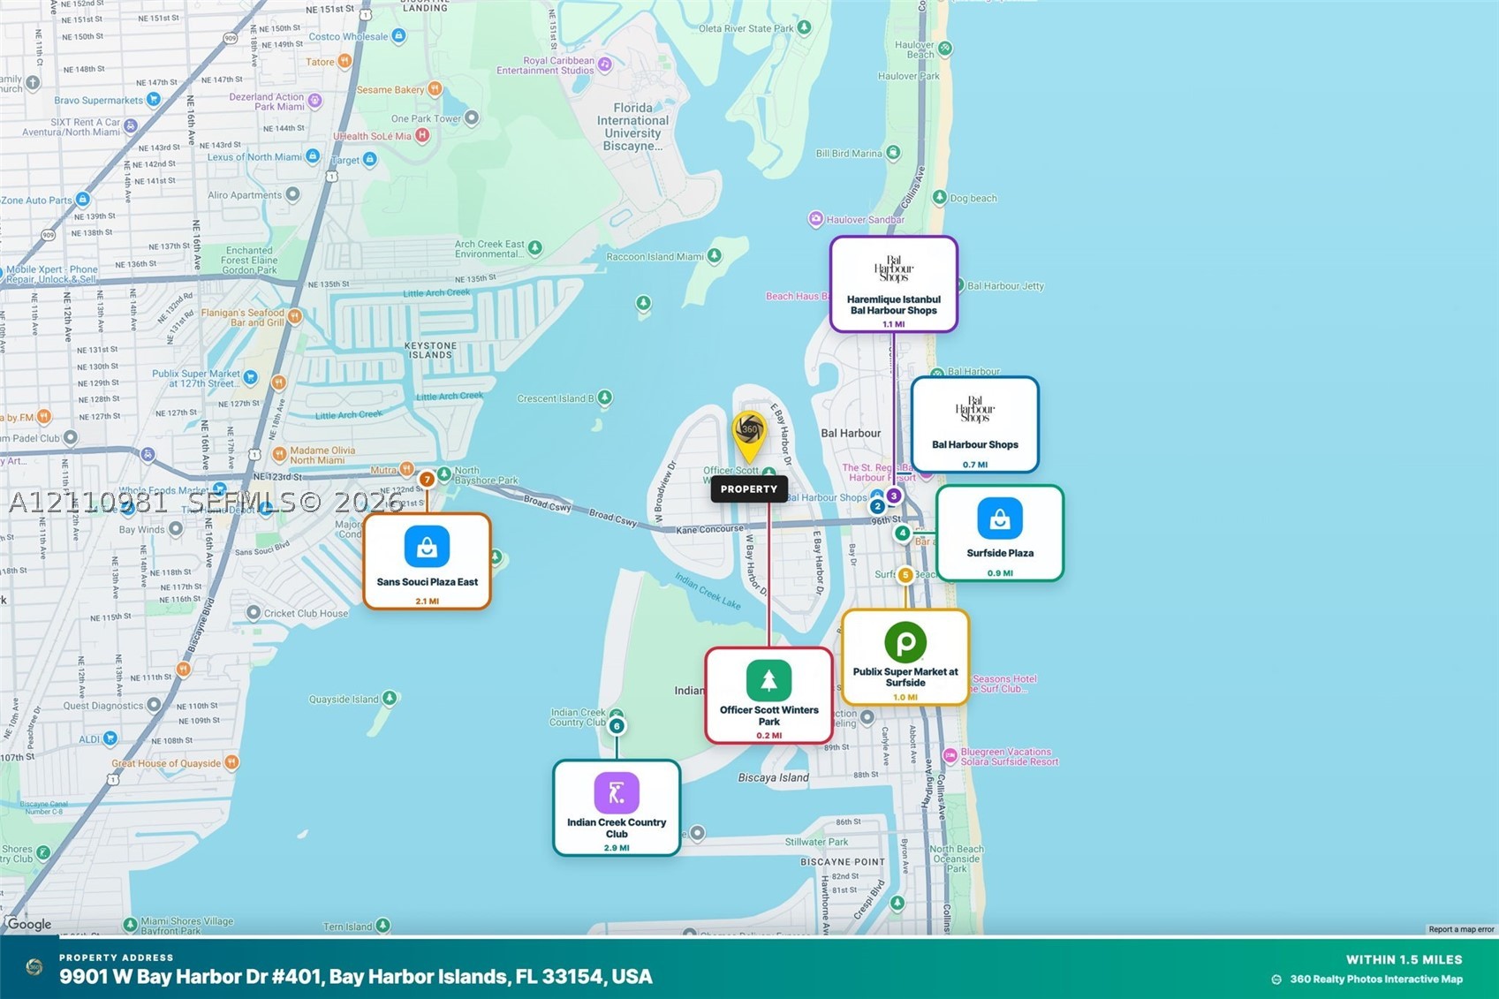The height and width of the screenshot is (999, 1499).
Task: Click the Flanigan's Seafood restaurant pin
Action: 295,316
